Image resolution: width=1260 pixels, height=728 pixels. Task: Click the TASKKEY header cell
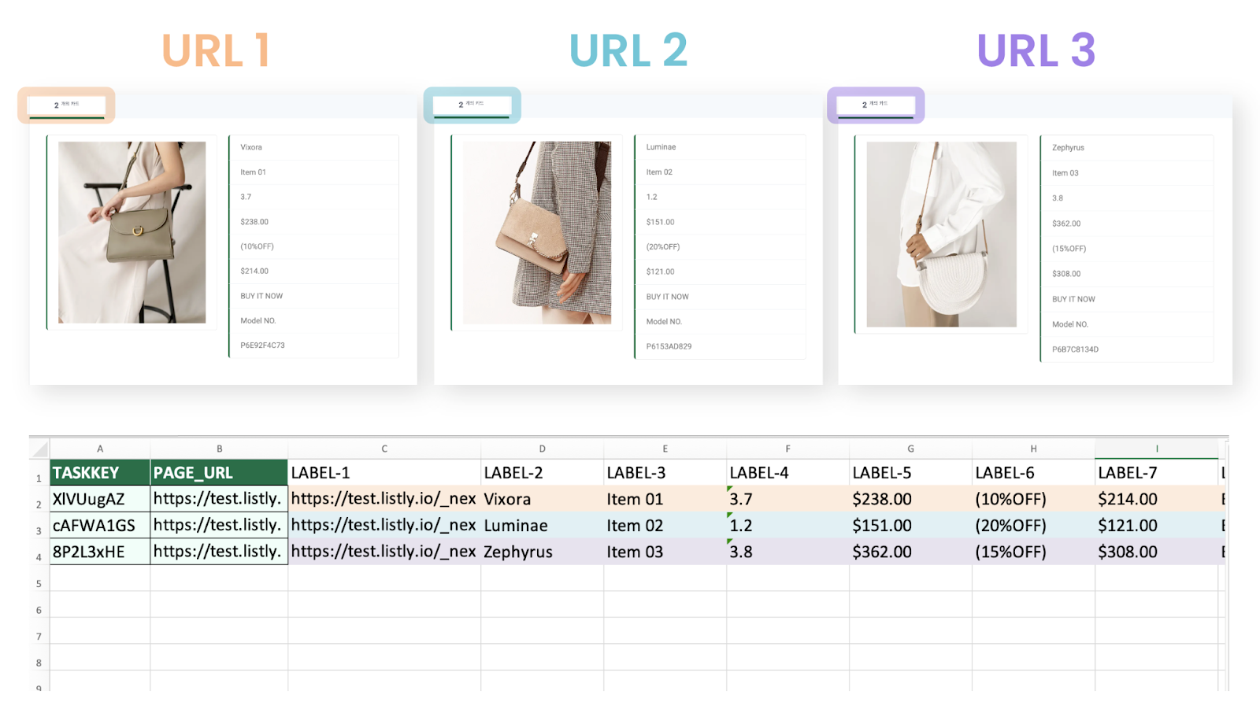100,473
